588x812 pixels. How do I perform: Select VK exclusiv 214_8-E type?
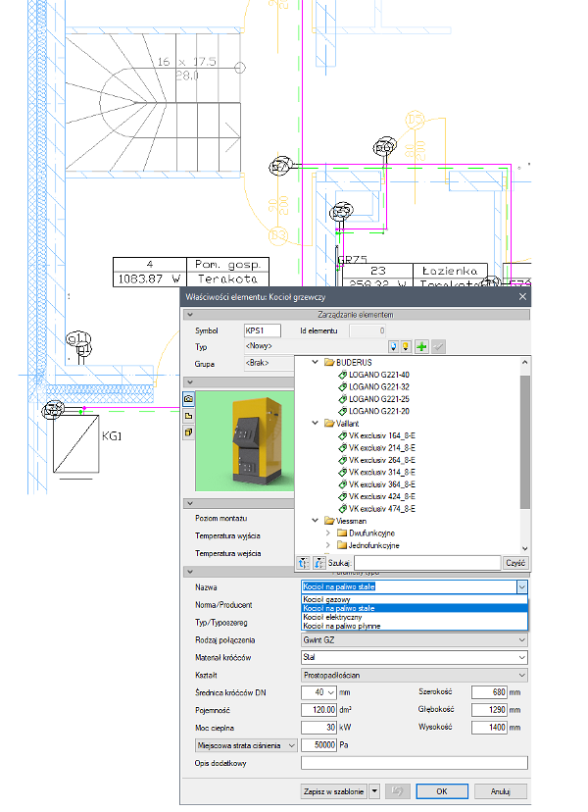coord(382,448)
